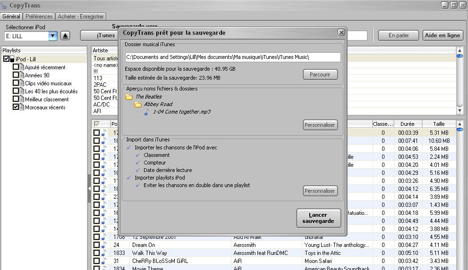Toggle the iPod - Lill checkbox
Viewport: 468px width, 270px height.
pos(6,58)
